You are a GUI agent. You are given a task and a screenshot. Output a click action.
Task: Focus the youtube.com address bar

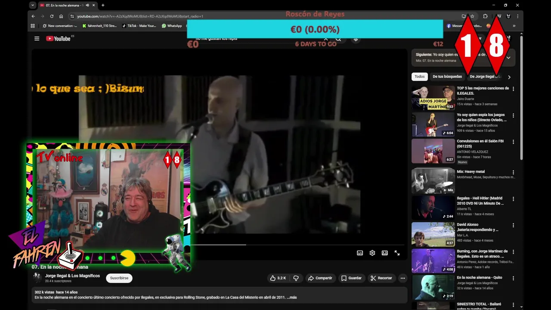pyautogui.click(x=140, y=16)
